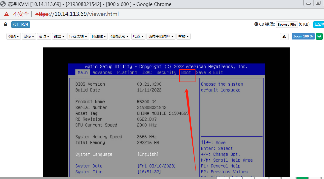The image size is (324, 179).
Task: Open the green chat session icon
Action: [x=319, y=36]
